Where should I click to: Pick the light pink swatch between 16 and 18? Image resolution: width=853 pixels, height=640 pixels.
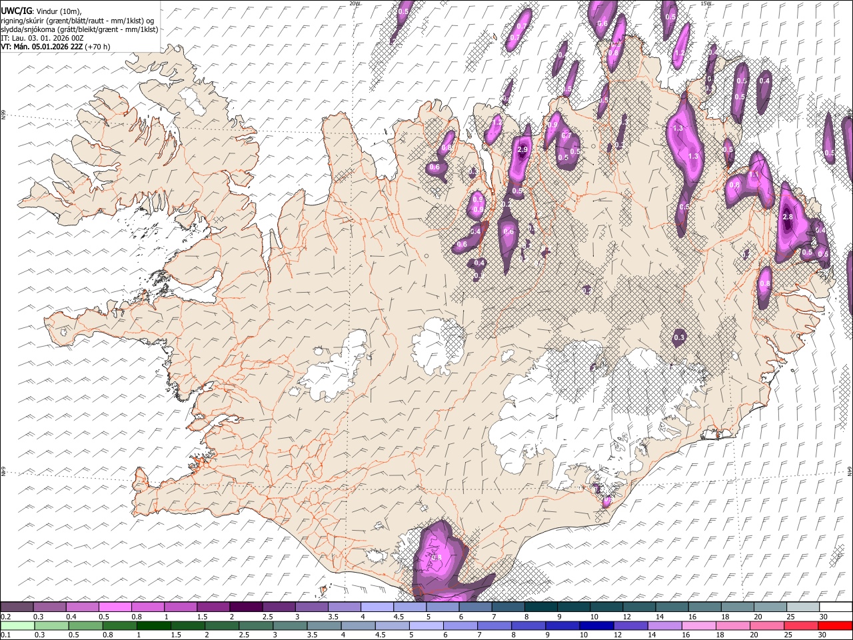click(699, 626)
